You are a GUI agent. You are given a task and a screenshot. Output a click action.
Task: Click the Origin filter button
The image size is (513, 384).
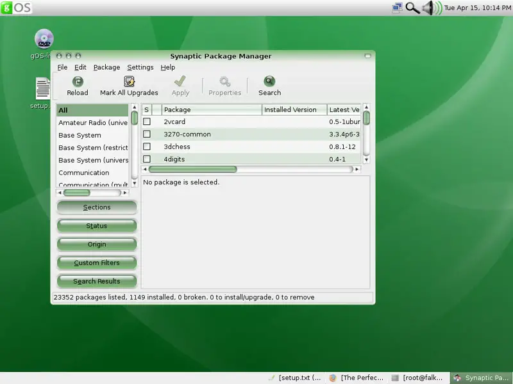coord(97,244)
